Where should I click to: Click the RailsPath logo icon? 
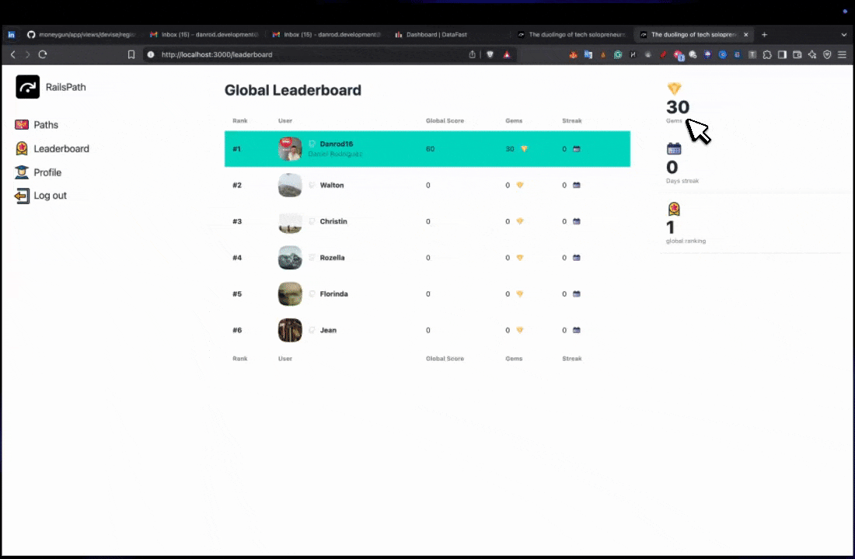point(27,87)
